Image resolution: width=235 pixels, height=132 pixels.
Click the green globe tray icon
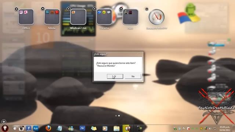[175, 129]
